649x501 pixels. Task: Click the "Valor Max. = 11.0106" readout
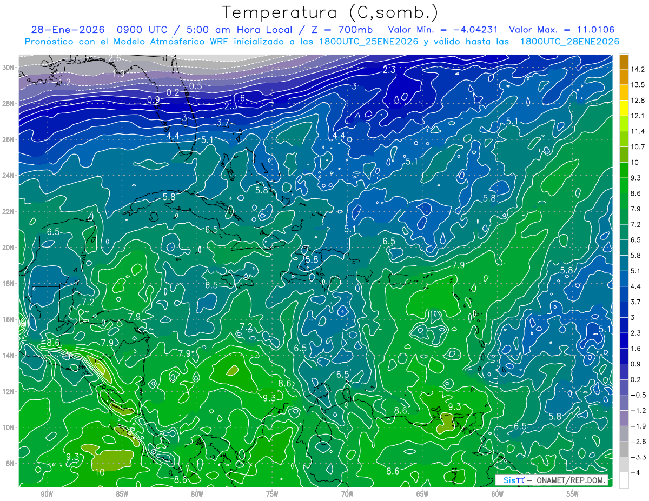[x=562, y=30]
